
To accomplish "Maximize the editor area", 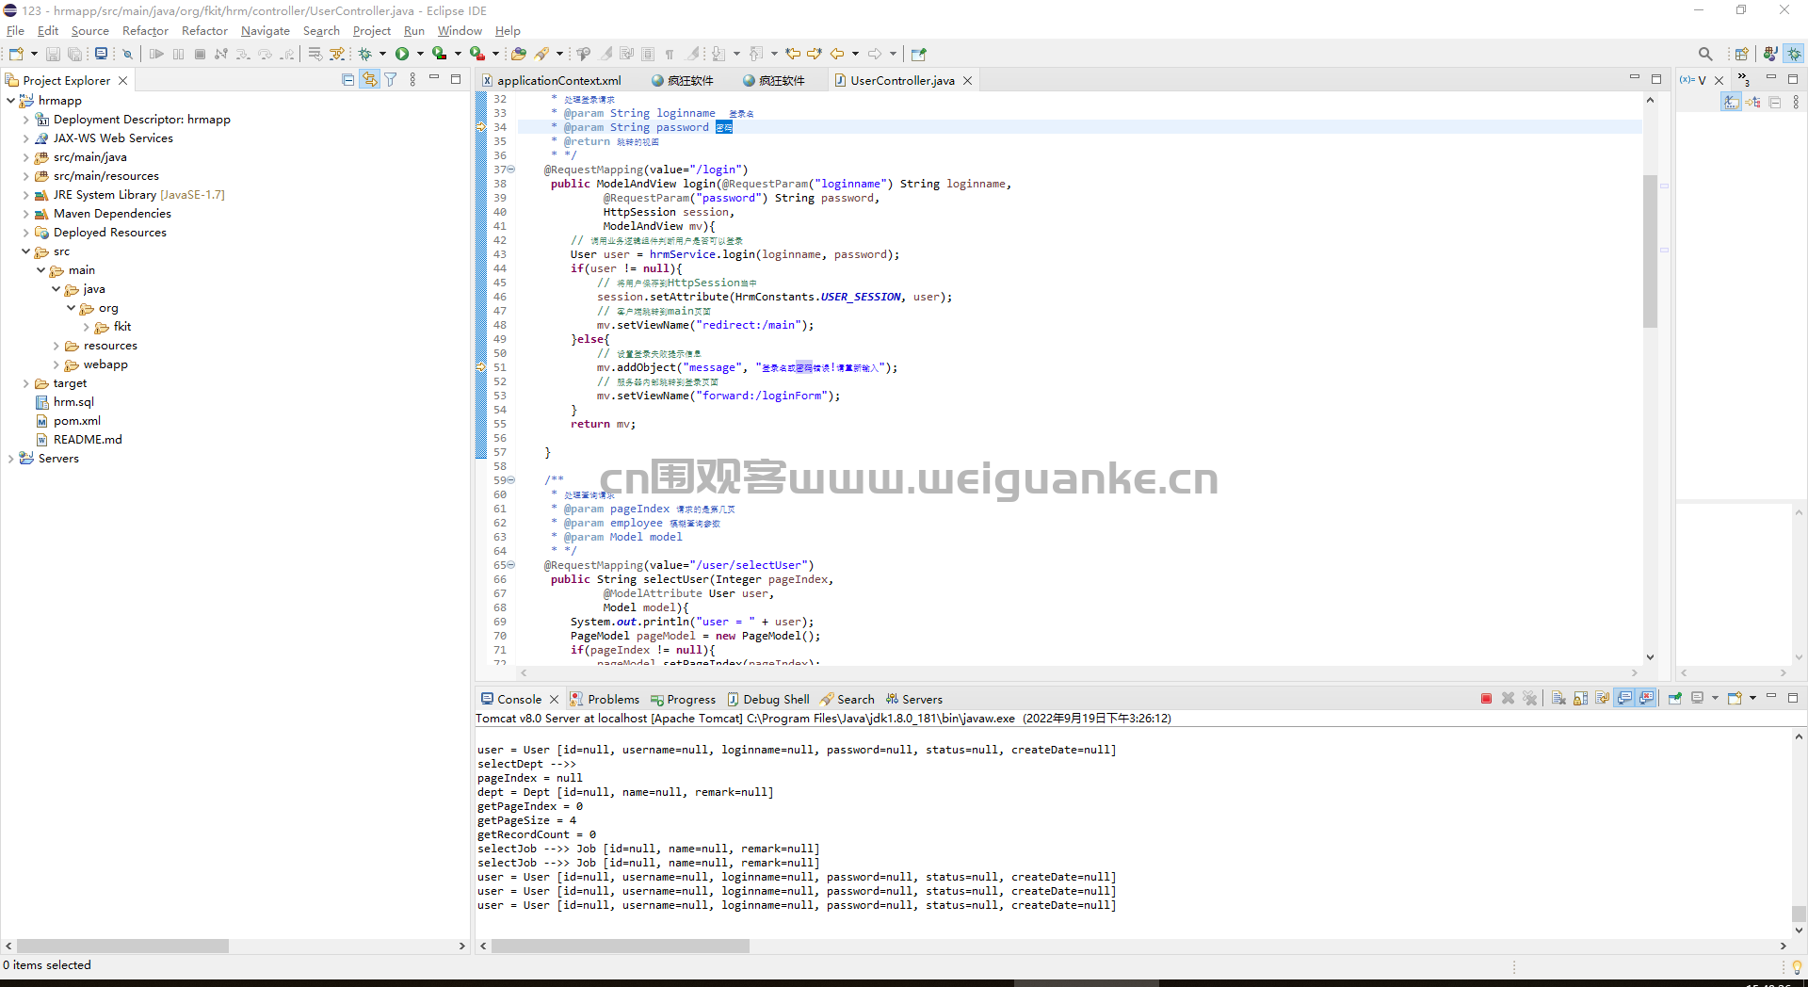I will [1656, 79].
